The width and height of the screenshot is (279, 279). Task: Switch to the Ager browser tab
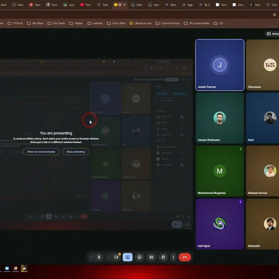tap(188, 5)
